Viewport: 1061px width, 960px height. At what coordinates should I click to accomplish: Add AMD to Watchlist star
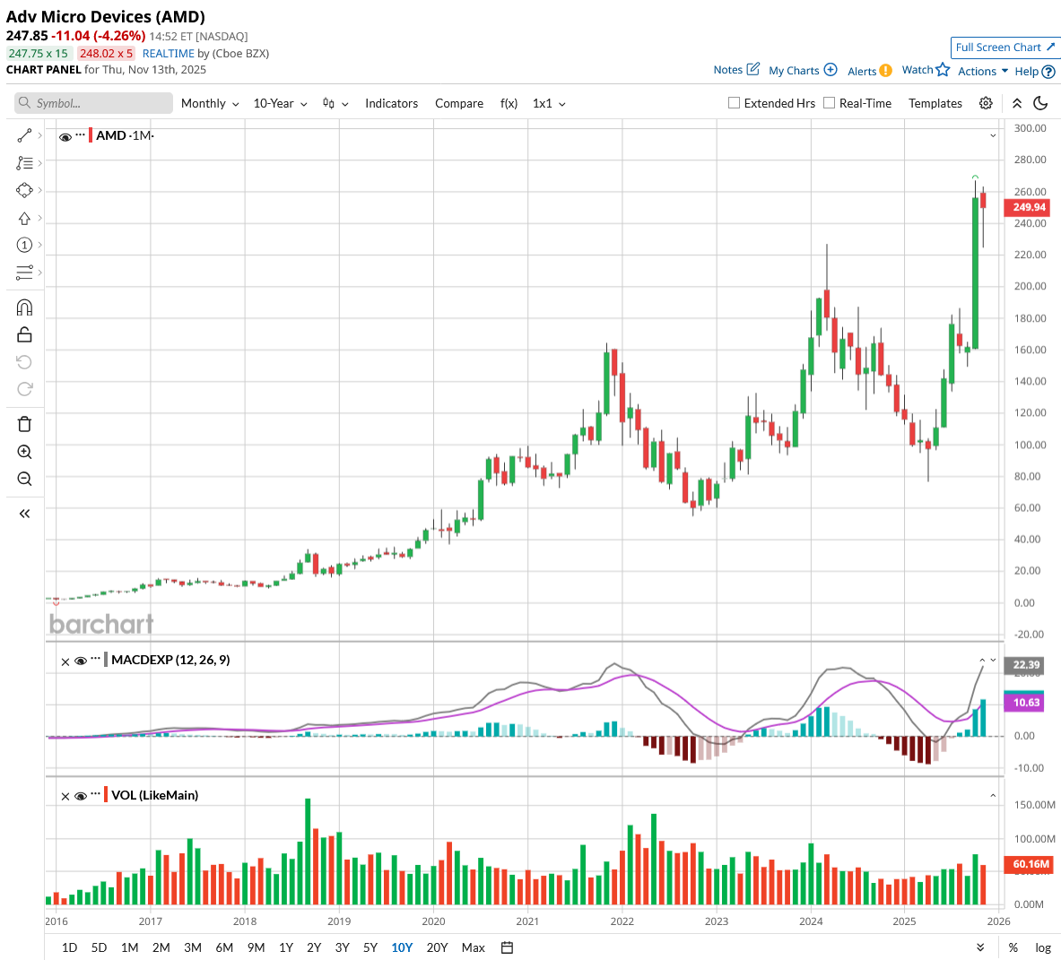[943, 70]
